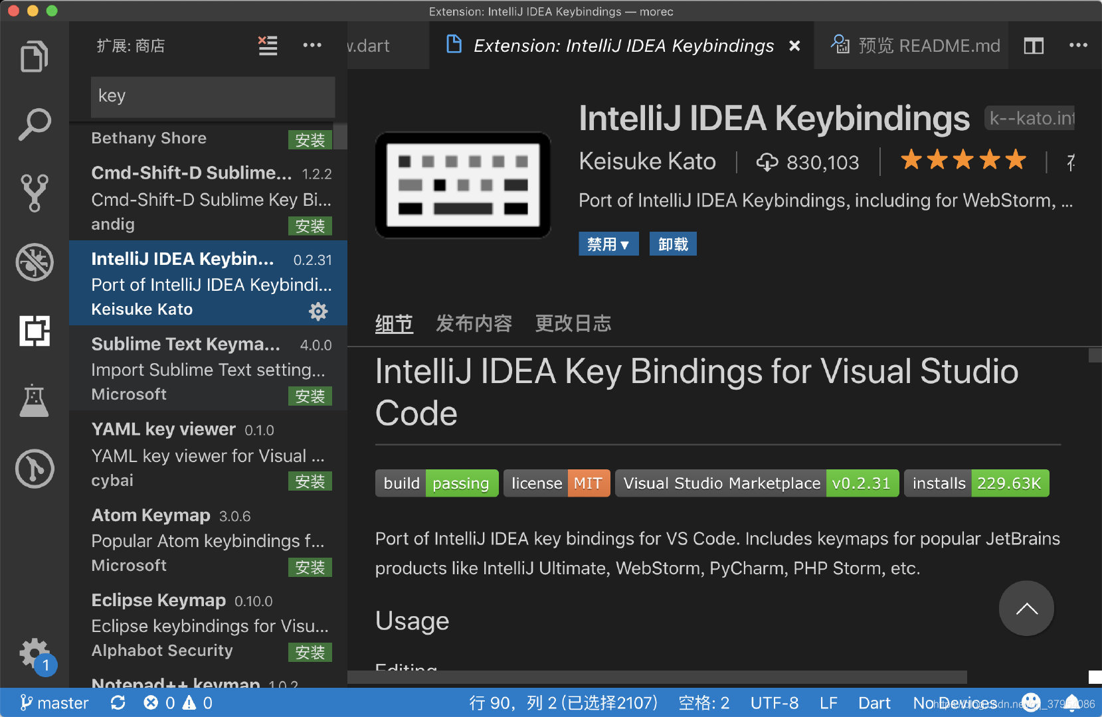Select Atom Keymap list entry

[x=208, y=539]
